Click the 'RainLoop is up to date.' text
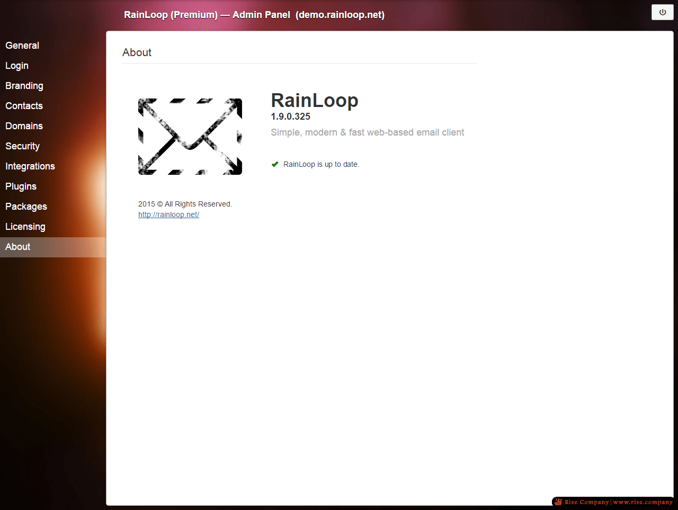678x510 pixels. (321, 164)
